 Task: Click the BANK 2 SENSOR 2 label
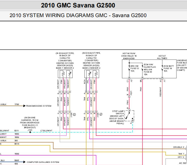point(91,68)
